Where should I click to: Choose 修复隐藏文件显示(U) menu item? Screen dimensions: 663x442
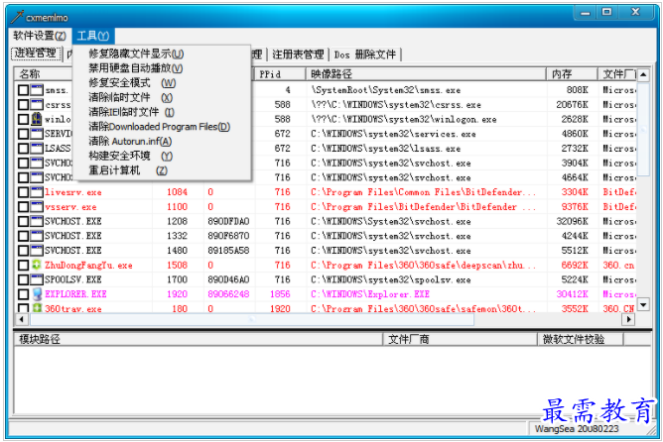[x=136, y=54]
